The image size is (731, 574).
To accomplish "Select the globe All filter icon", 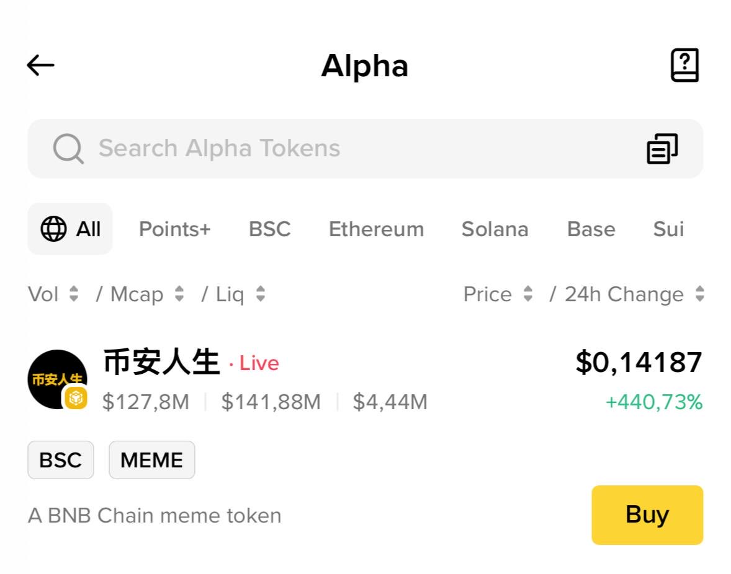I will coord(54,229).
